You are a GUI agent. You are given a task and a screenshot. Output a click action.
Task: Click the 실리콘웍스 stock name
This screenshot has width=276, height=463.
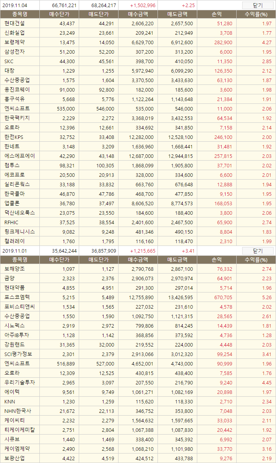(x=17, y=185)
